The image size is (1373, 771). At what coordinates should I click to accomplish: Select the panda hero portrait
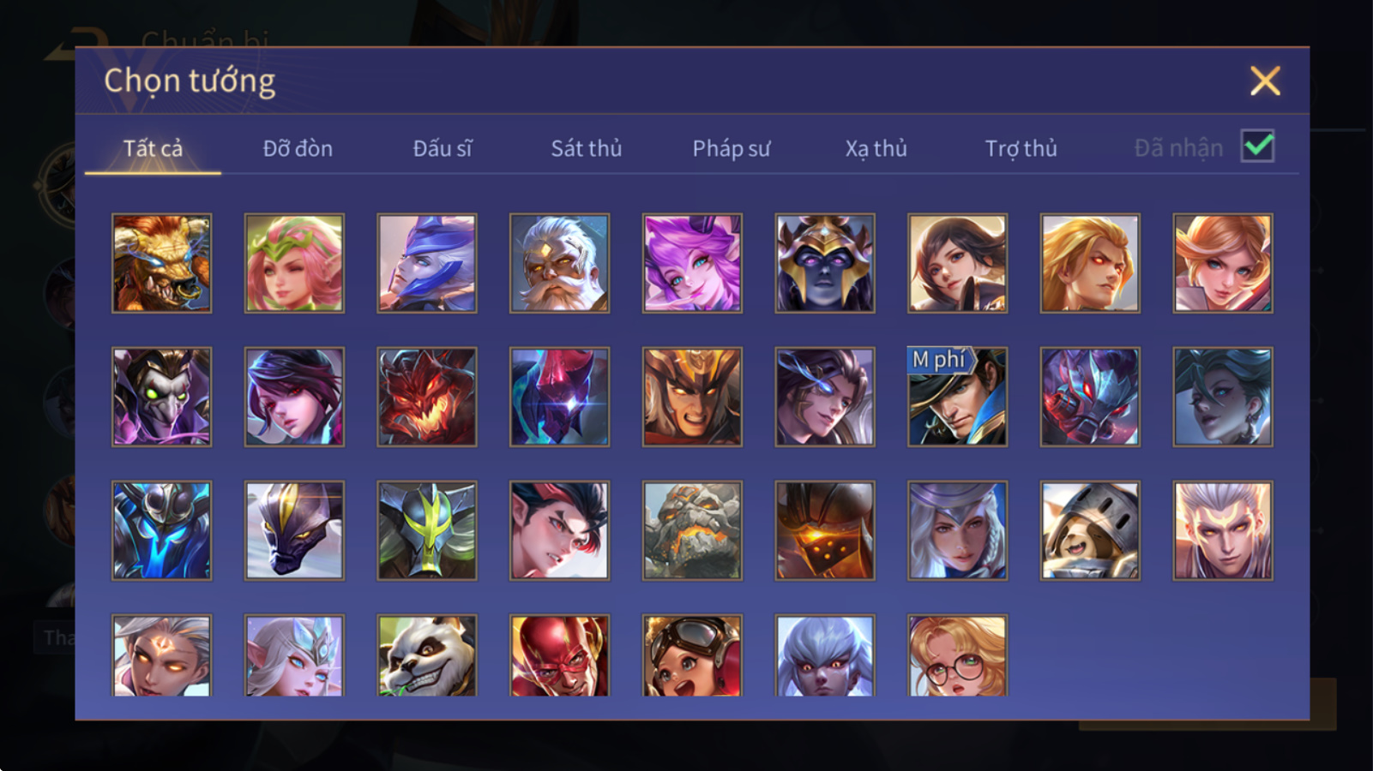[426, 655]
